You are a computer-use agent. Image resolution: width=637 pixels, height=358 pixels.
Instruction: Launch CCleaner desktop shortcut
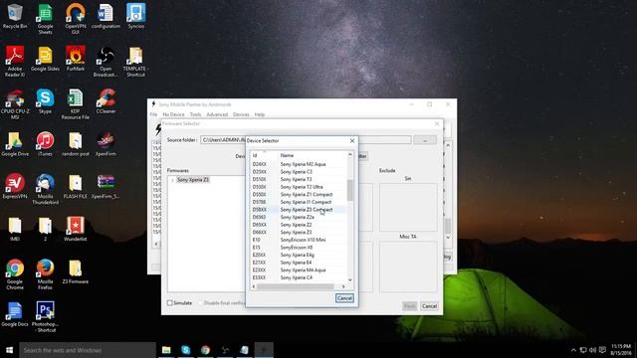106,101
